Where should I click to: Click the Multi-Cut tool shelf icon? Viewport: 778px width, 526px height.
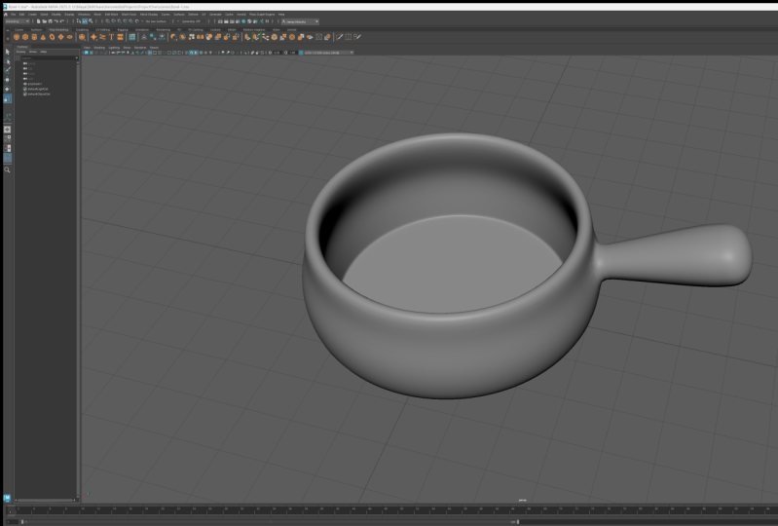click(340, 37)
